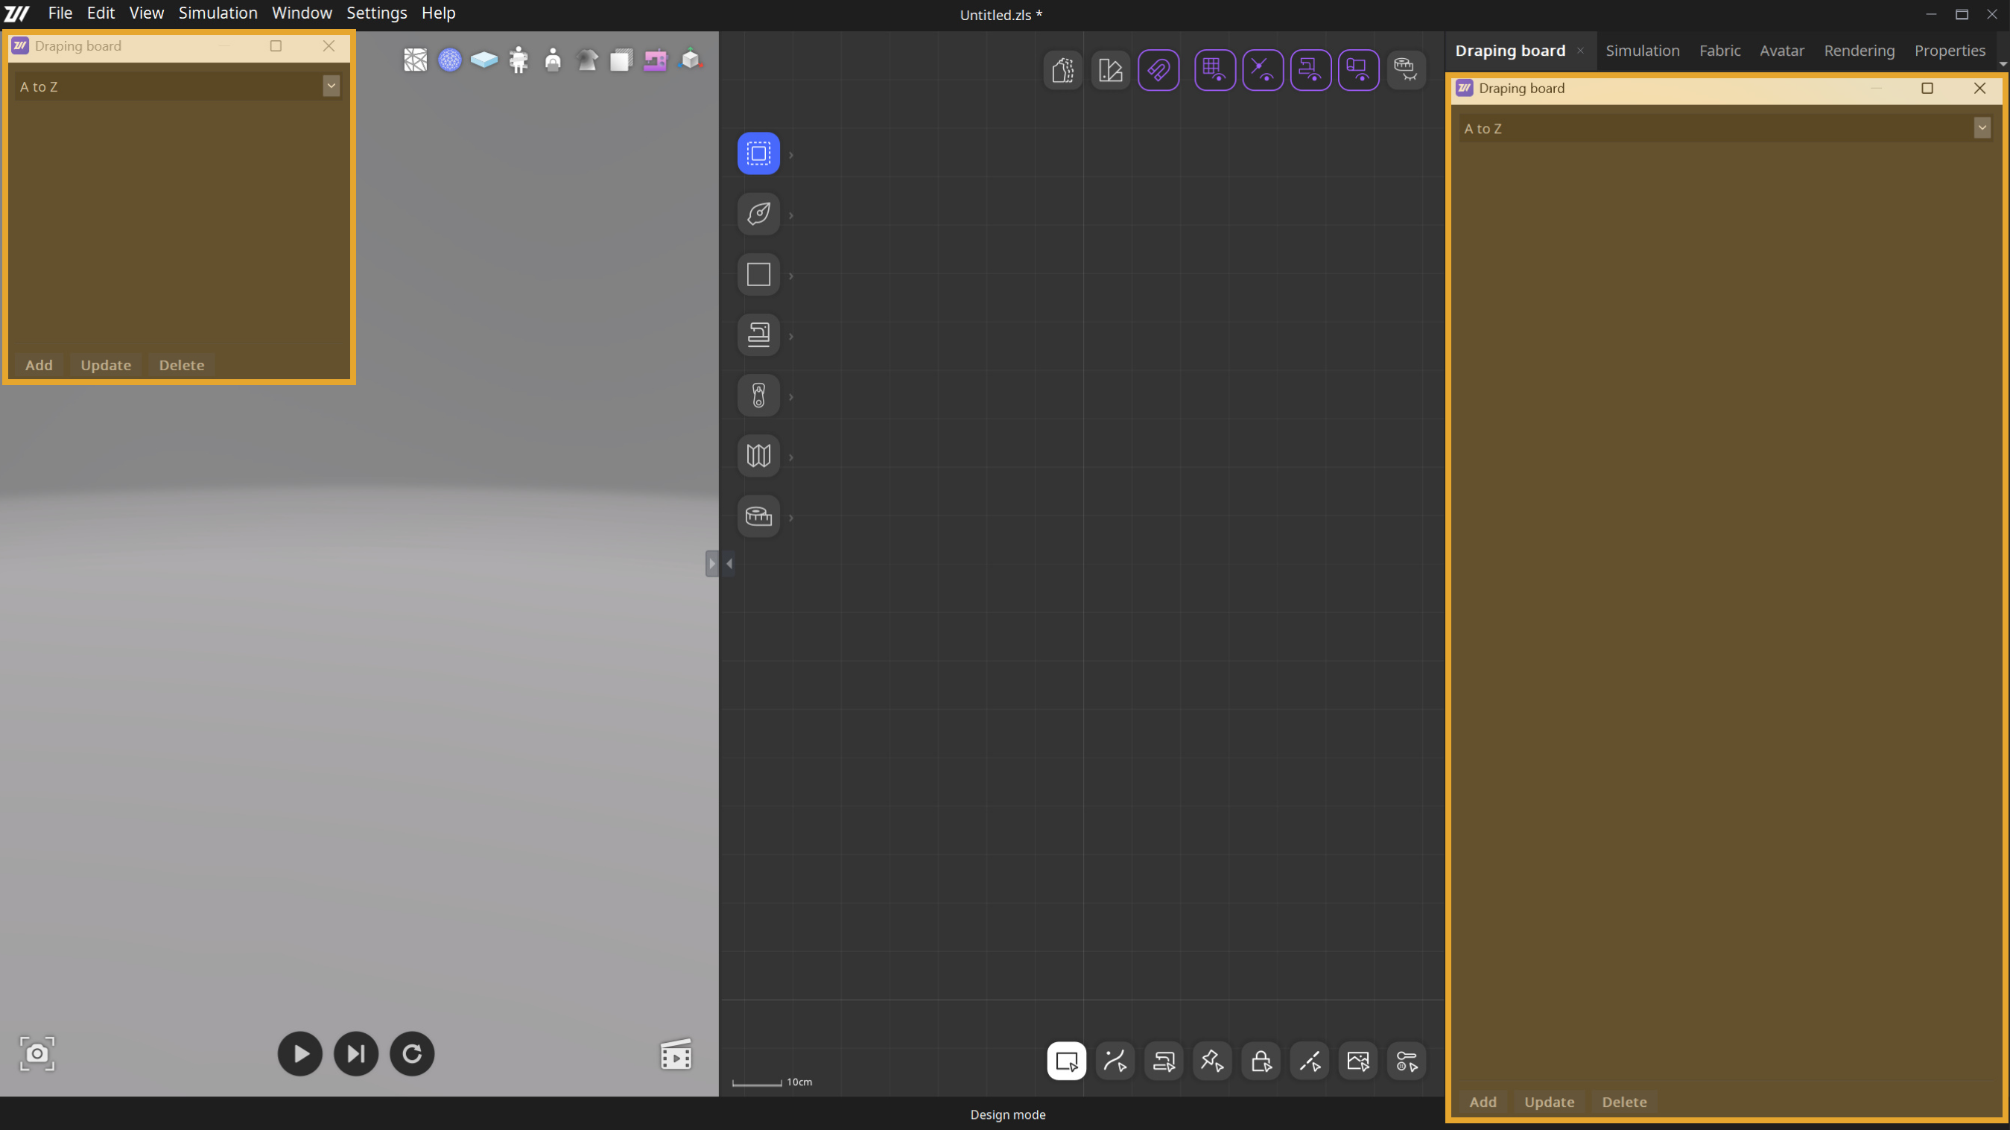2010x1130 pixels.
Task: Click the reset simulation circular arrow
Action: [x=412, y=1054]
